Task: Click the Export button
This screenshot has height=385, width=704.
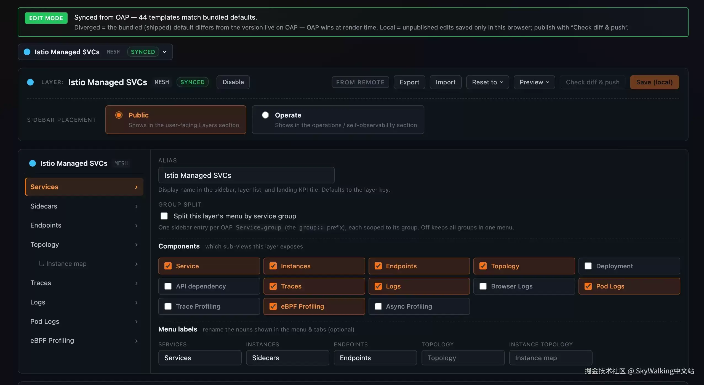Action: coord(409,82)
